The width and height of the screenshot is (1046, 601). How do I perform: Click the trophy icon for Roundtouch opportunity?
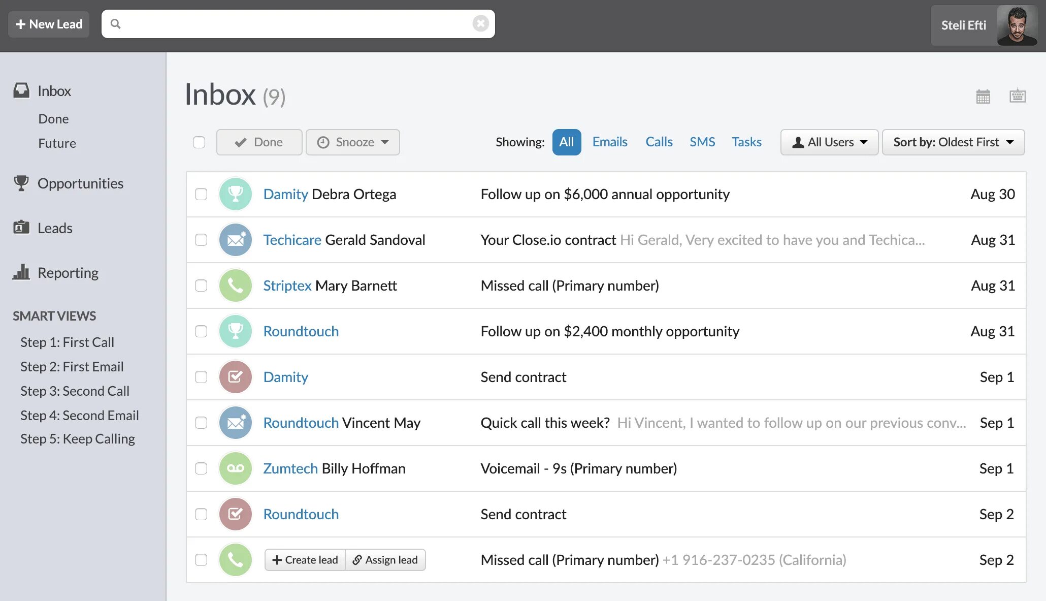[x=235, y=331]
